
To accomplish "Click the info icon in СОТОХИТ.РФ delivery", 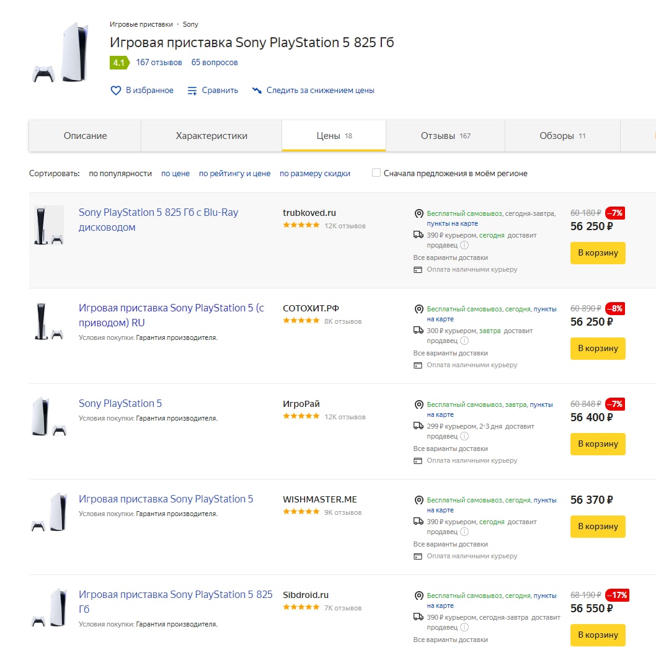I will [x=464, y=341].
